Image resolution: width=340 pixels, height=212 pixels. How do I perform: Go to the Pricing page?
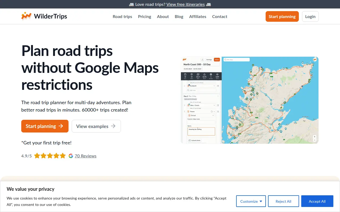[x=144, y=16]
